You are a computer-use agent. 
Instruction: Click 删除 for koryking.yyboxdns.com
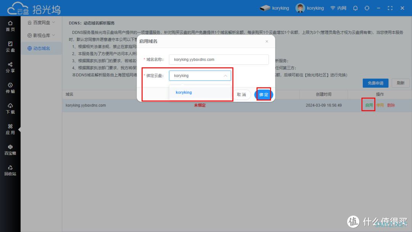coord(391,105)
